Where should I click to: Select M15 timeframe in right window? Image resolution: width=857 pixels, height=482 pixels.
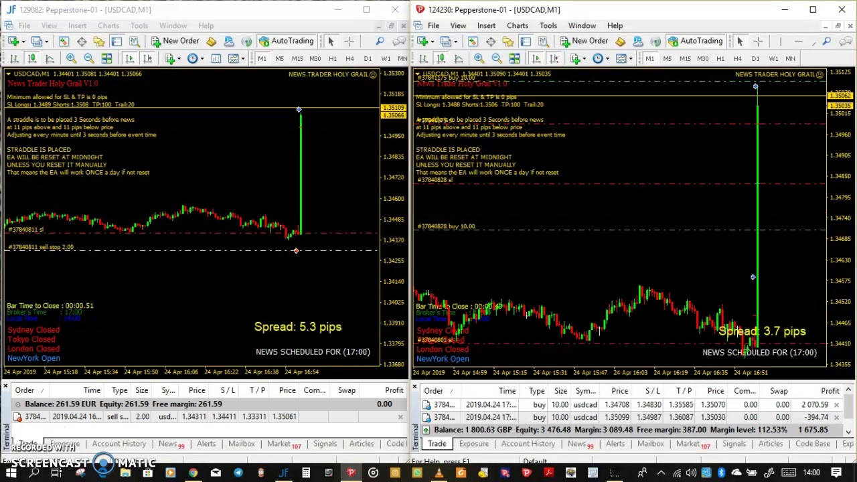point(684,59)
